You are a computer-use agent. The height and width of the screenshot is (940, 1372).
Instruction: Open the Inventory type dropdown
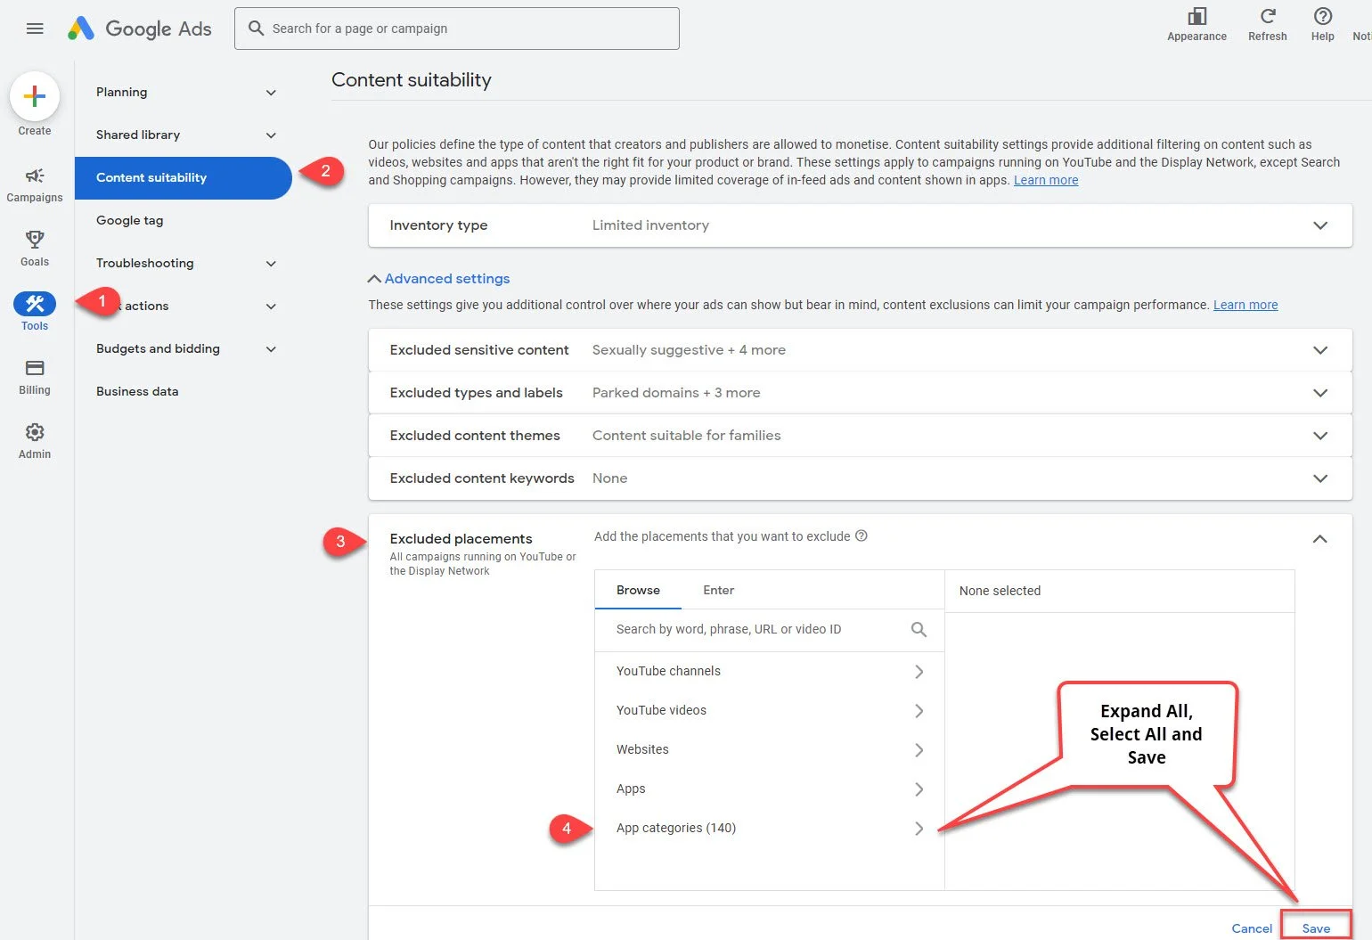pos(1320,225)
